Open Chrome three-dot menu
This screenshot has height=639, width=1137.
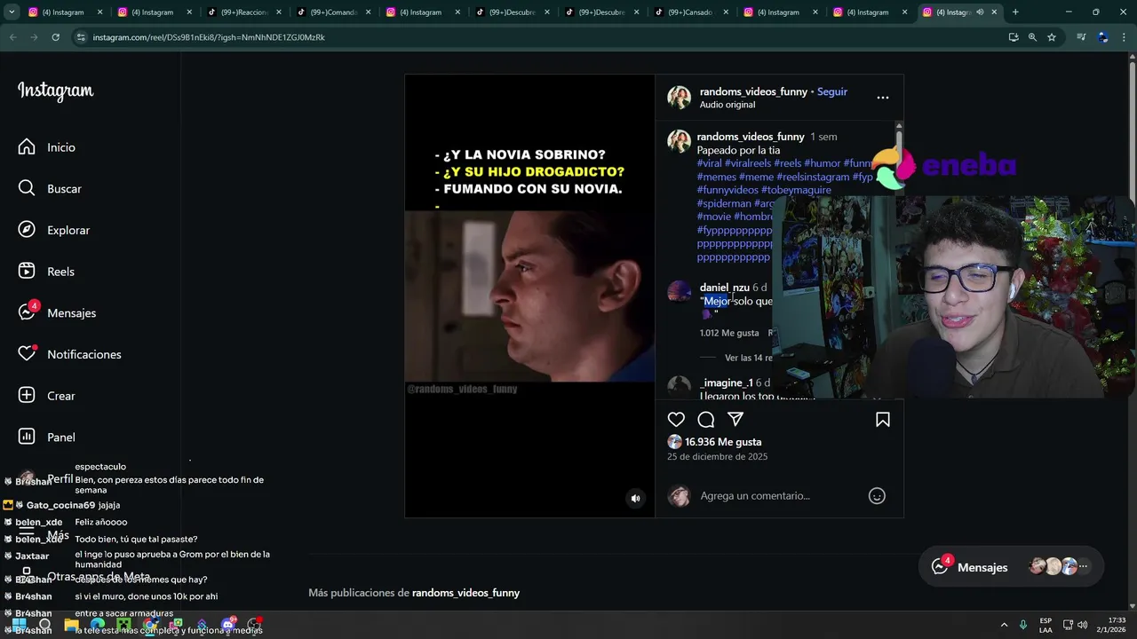1125,37
